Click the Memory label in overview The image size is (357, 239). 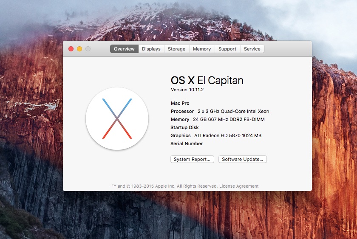pos(180,119)
